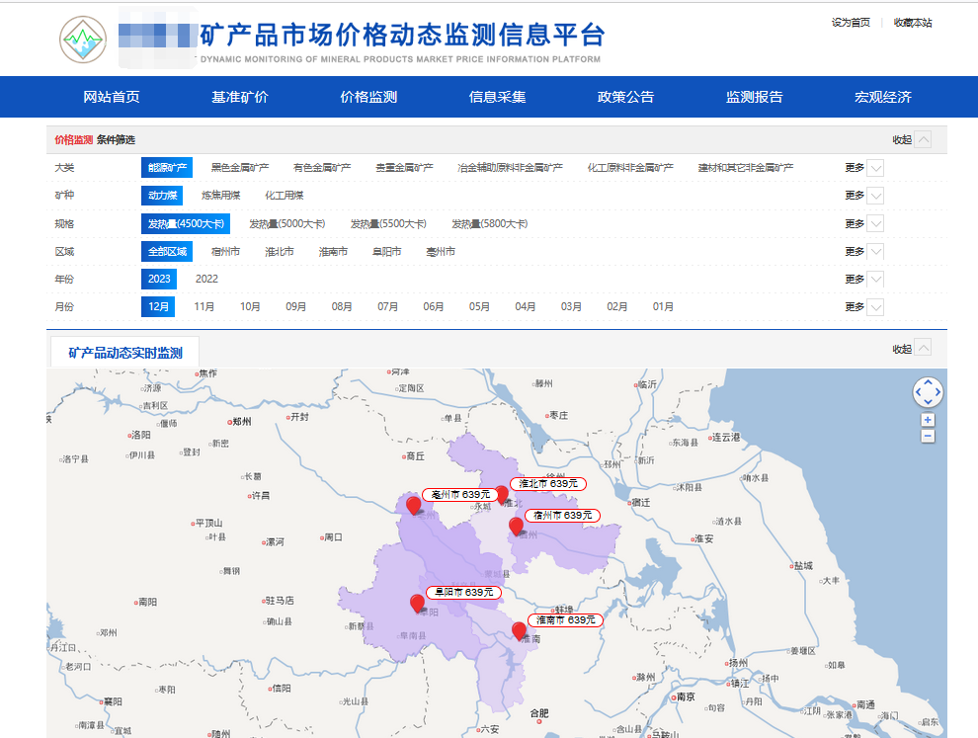The image size is (978, 738).
Task: Click the map compass pan control
Action: 927,391
